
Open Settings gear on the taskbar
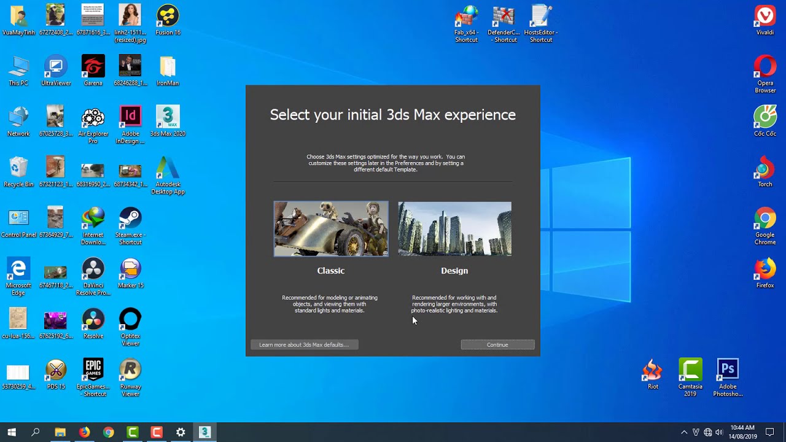pyautogui.click(x=181, y=432)
